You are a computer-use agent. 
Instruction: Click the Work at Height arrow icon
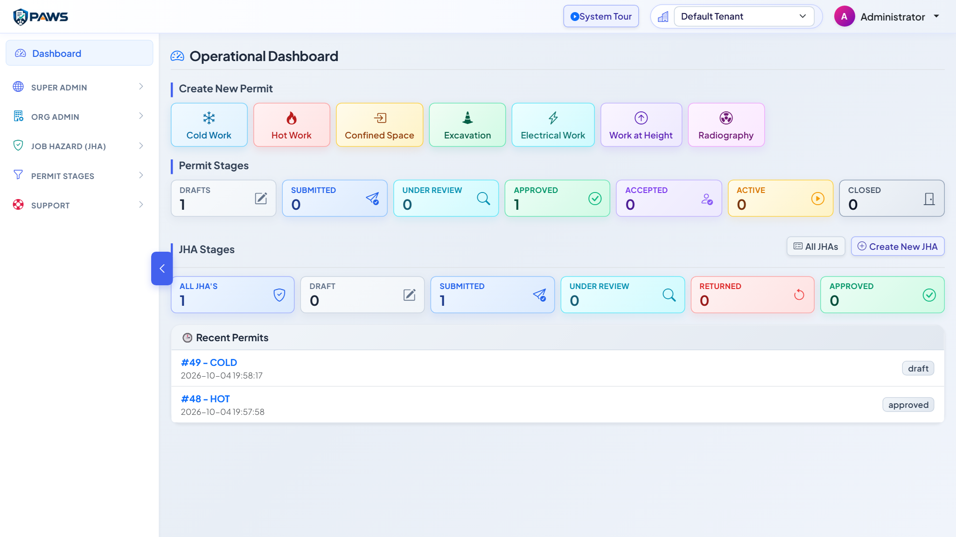click(x=641, y=118)
